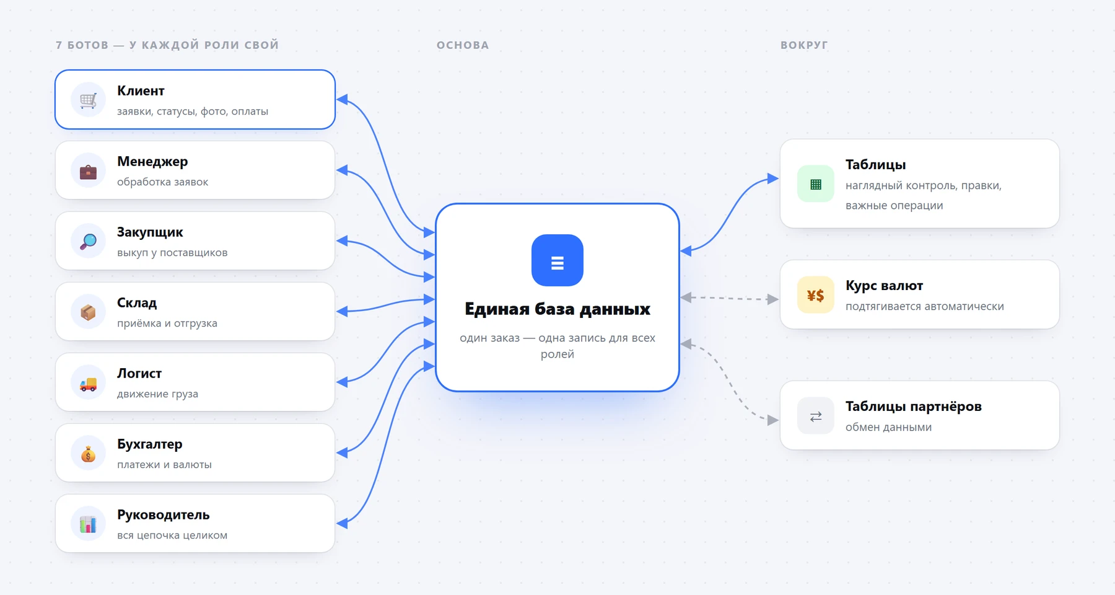Click text 'подтягивается автоматически'
1115x595 pixels.
pos(925,307)
